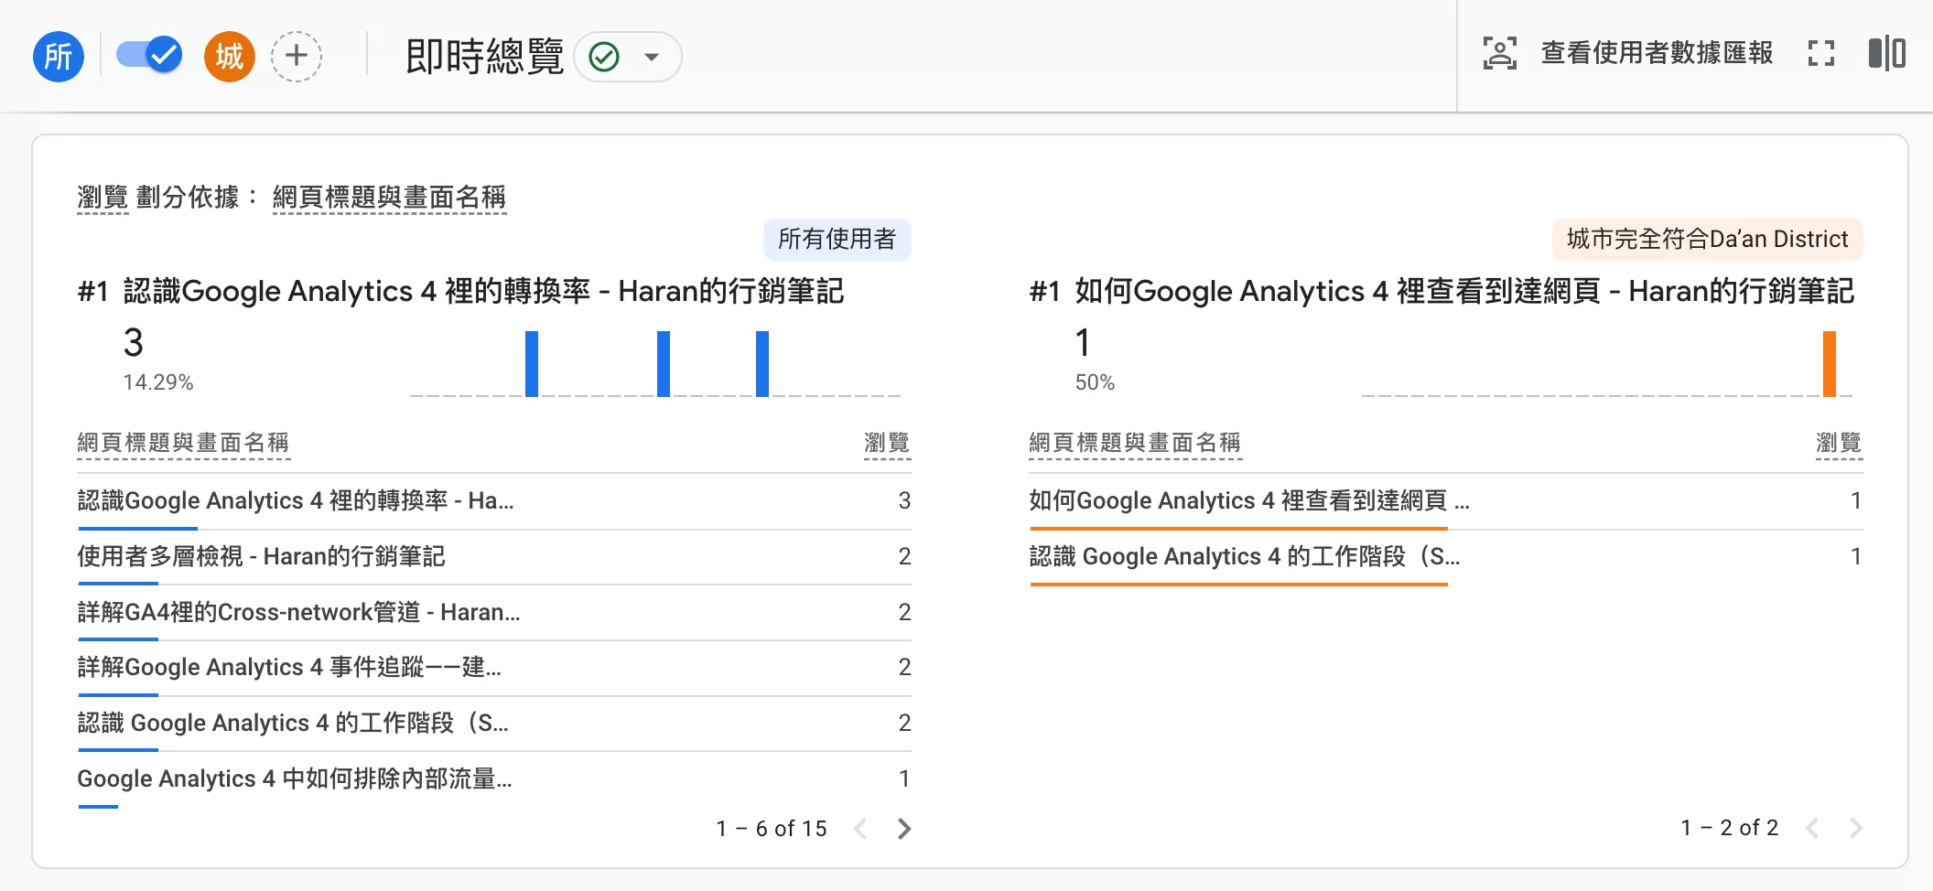Click the blue 所 all-users comparison chip
1933x891 pixels.
click(x=59, y=57)
